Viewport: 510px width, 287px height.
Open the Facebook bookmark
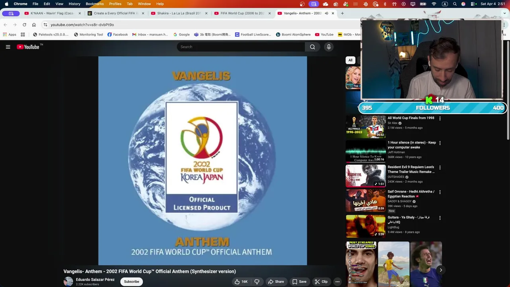pos(118,35)
